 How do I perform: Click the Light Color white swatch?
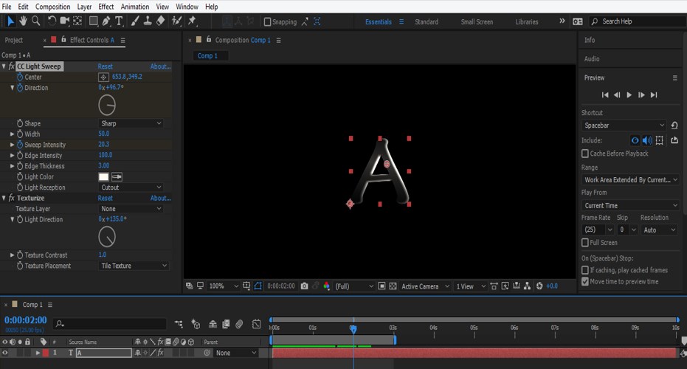point(103,177)
